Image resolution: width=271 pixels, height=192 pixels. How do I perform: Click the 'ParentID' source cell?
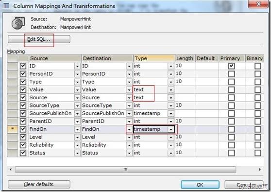(x=51, y=121)
